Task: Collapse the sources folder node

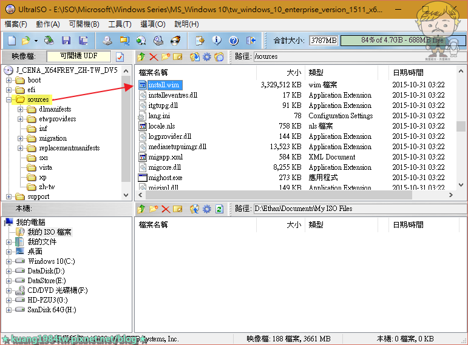Action: (x=8, y=99)
